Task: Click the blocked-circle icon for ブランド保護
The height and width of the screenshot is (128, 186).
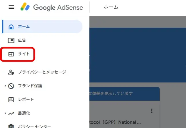Action: coord(11,86)
